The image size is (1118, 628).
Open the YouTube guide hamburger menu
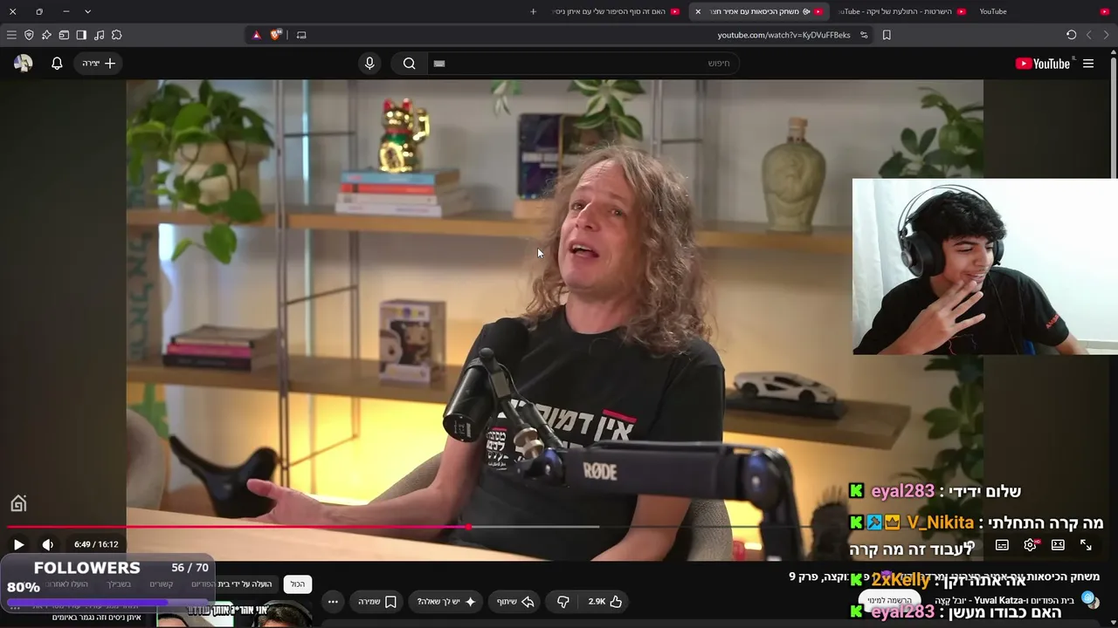[1088, 64]
